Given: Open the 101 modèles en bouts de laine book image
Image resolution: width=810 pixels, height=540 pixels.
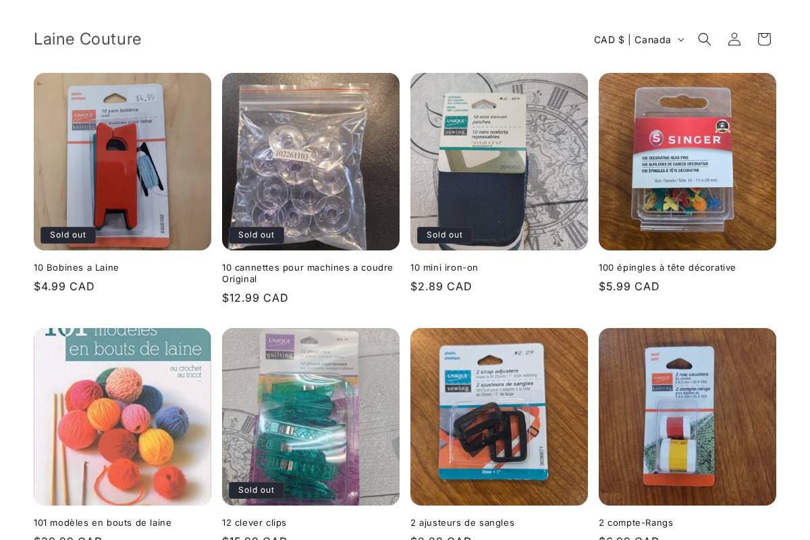Looking at the screenshot, I should (x=122, y=416).
